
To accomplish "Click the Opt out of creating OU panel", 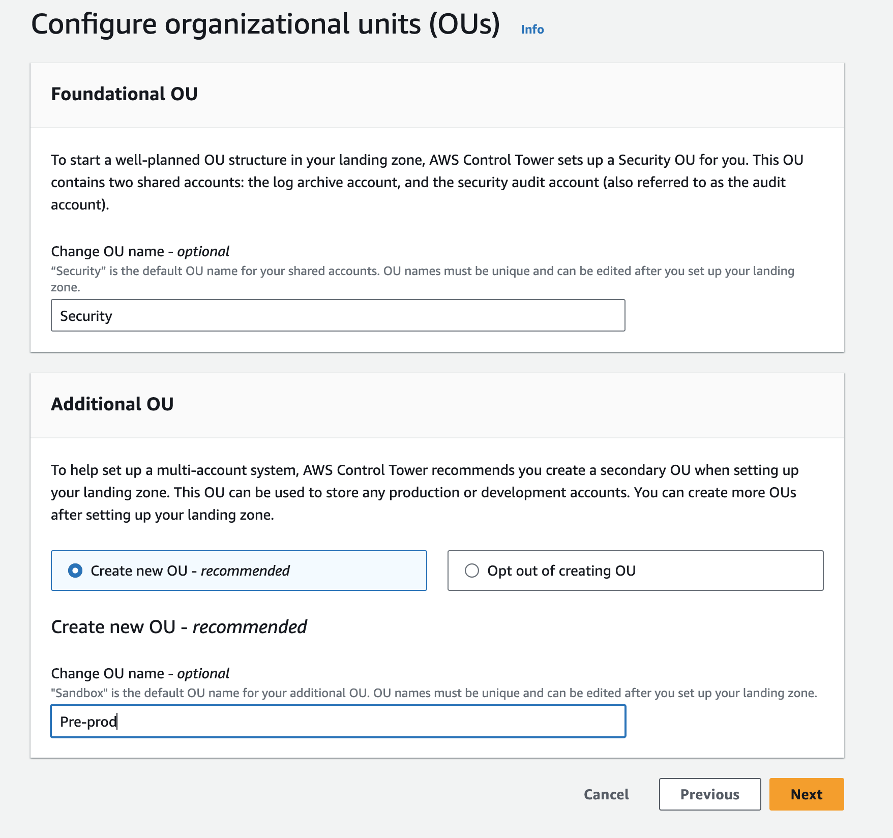I will (635, 571).
